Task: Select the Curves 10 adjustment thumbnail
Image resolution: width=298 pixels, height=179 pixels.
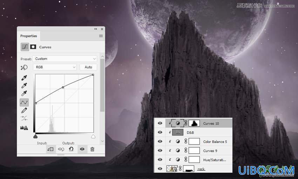Action: click(x=178, y=123)
